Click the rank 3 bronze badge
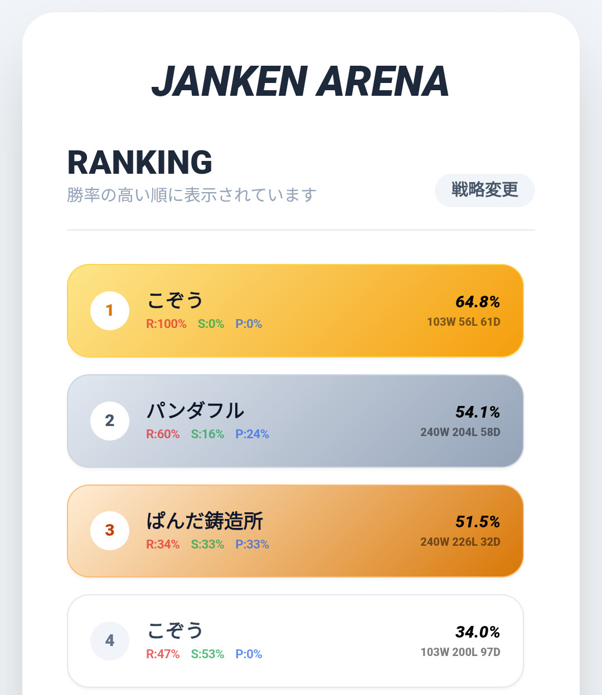 [x=110, y=531]
